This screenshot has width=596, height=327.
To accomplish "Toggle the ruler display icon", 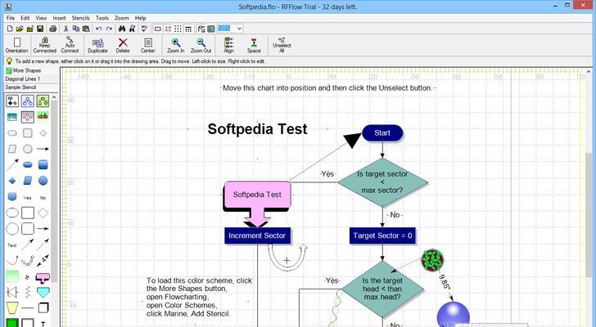I will 188,29.
